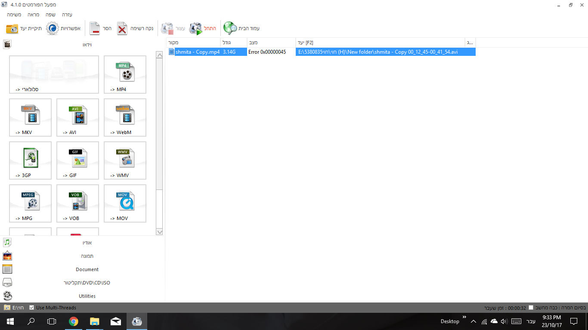This screenshot has width=588, height=330.
Task: Toggle the Use Multi-Threads checkbox
Action: 32,308
